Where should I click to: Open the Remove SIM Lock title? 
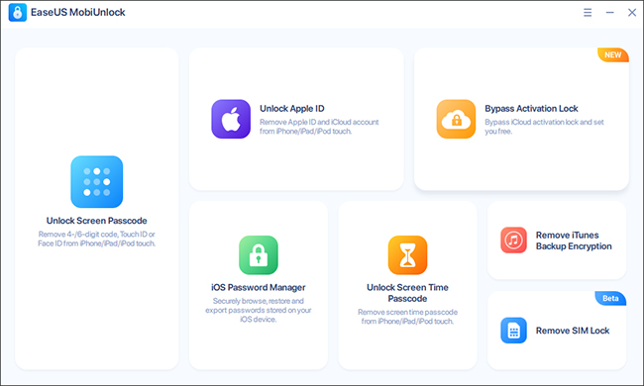573,331
